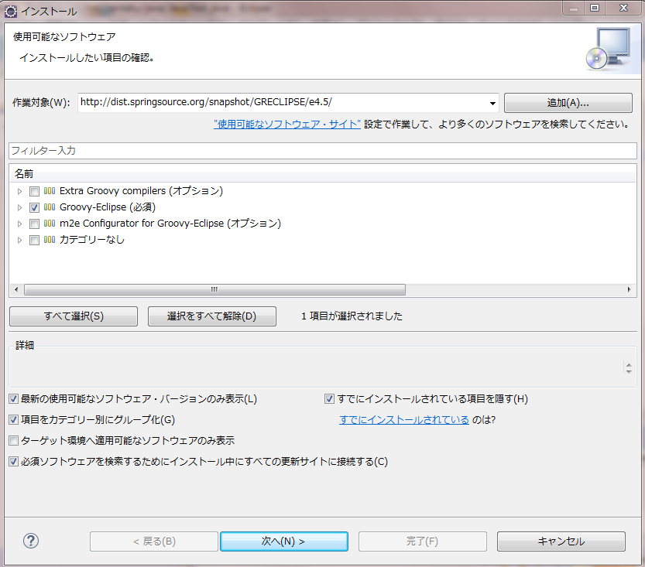This screenshot has width=645, height=567.
Task: Click the 詳細 panel up arrow
Action: coord(629,364)
